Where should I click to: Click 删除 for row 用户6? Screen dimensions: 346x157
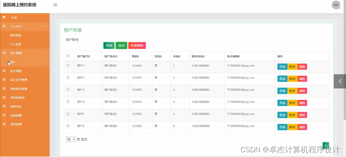point(302,127)
